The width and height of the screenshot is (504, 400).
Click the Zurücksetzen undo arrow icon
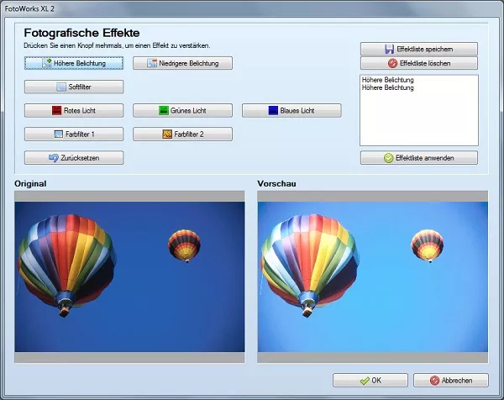coord(54,158)
